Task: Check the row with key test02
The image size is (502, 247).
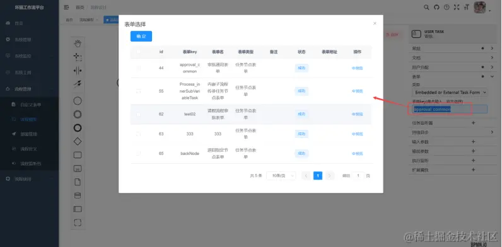Action: point(138,114)
